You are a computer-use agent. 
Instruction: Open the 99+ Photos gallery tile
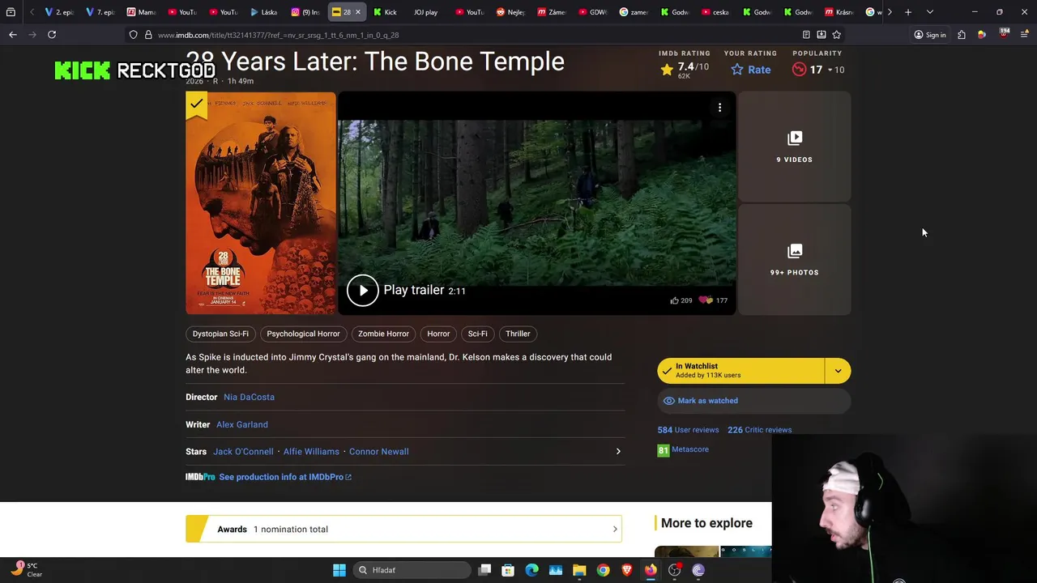794,260
